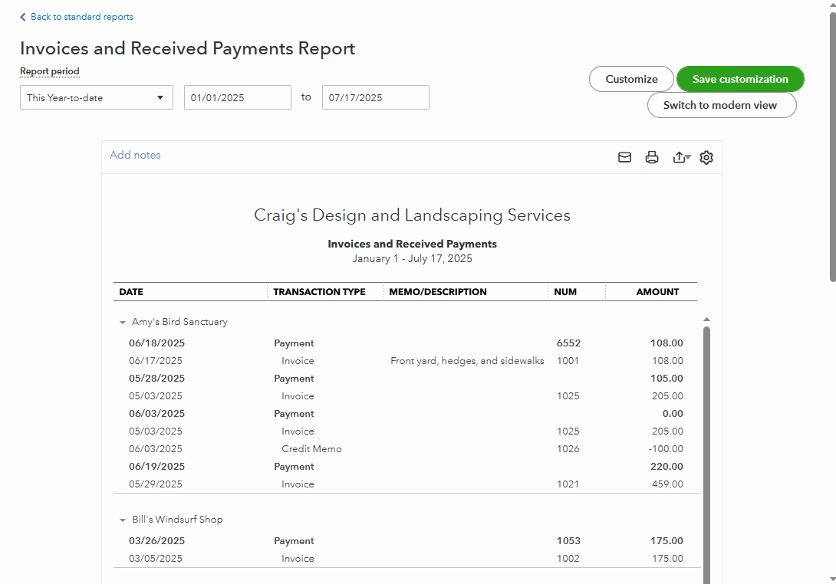Click Craig's Design and Landscaping Services title

[x=412, y=215]
